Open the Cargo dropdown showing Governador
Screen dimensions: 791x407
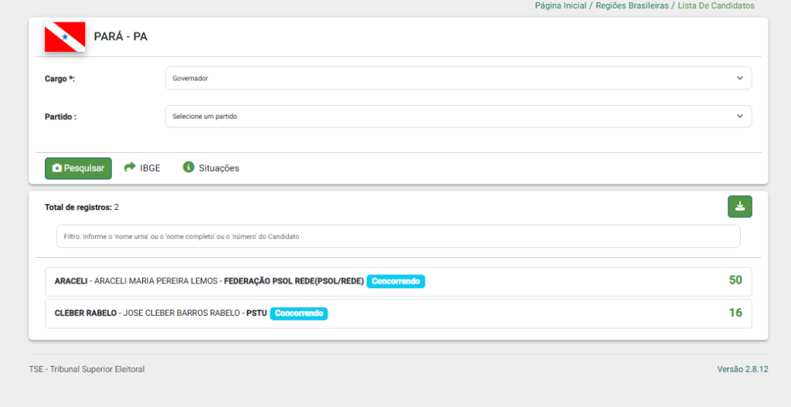[x=459, y=78]
